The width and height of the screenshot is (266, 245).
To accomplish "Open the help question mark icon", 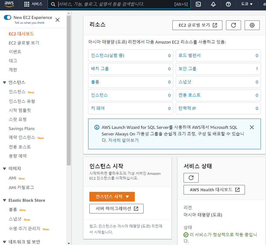I will [228, 4].
